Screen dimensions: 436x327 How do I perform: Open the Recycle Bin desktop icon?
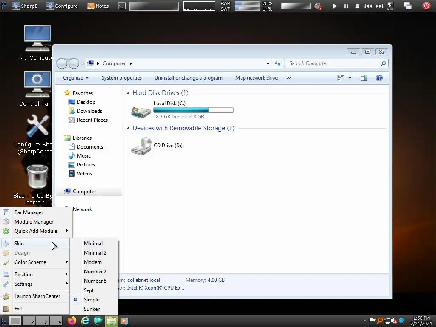tap(37, 177)
